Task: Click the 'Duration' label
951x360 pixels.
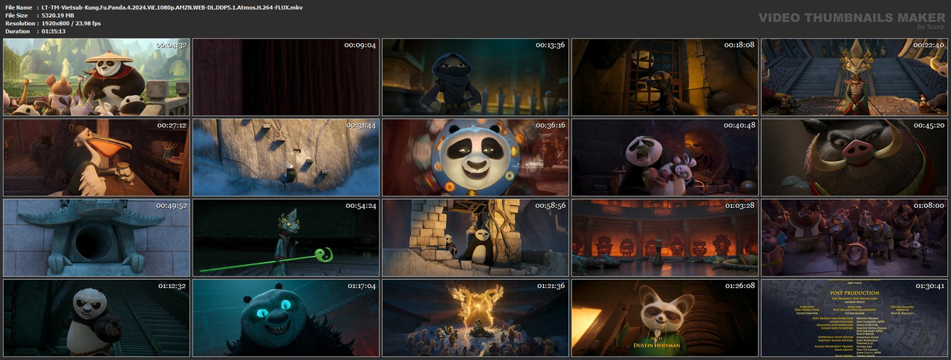Action: (17, 31)
